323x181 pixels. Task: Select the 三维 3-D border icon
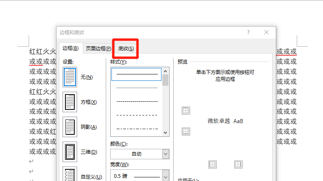click(x=70, y=152)
